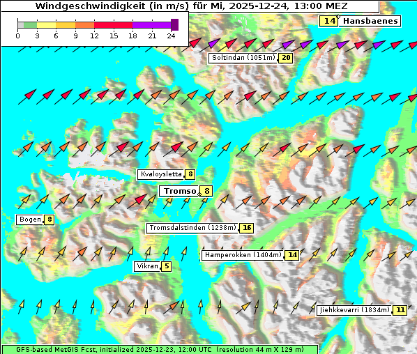Click the red 12-18 legend segment
Image resolution: width=417 pixels, height=354 pixels.
(x=114, y=25)
